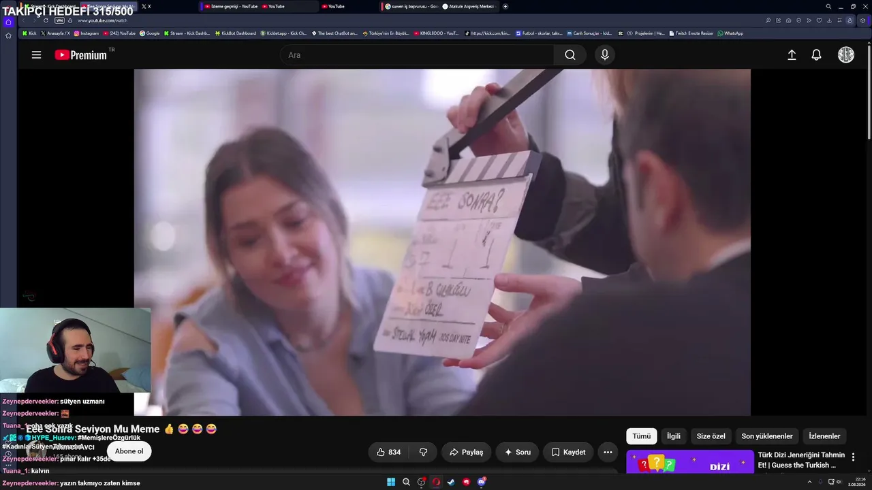The height and width of the screenshot is (490, 872).
Task: Click the main video player frame
Action: (x=442, y=242)
